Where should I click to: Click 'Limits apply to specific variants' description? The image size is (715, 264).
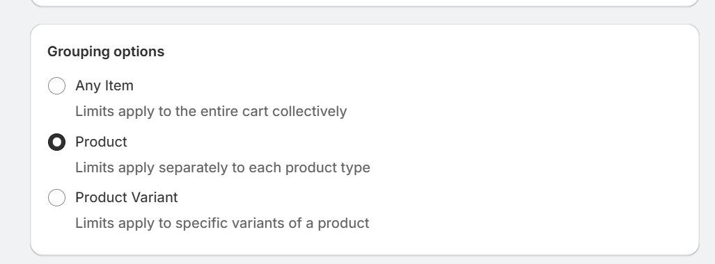(222, 223)
